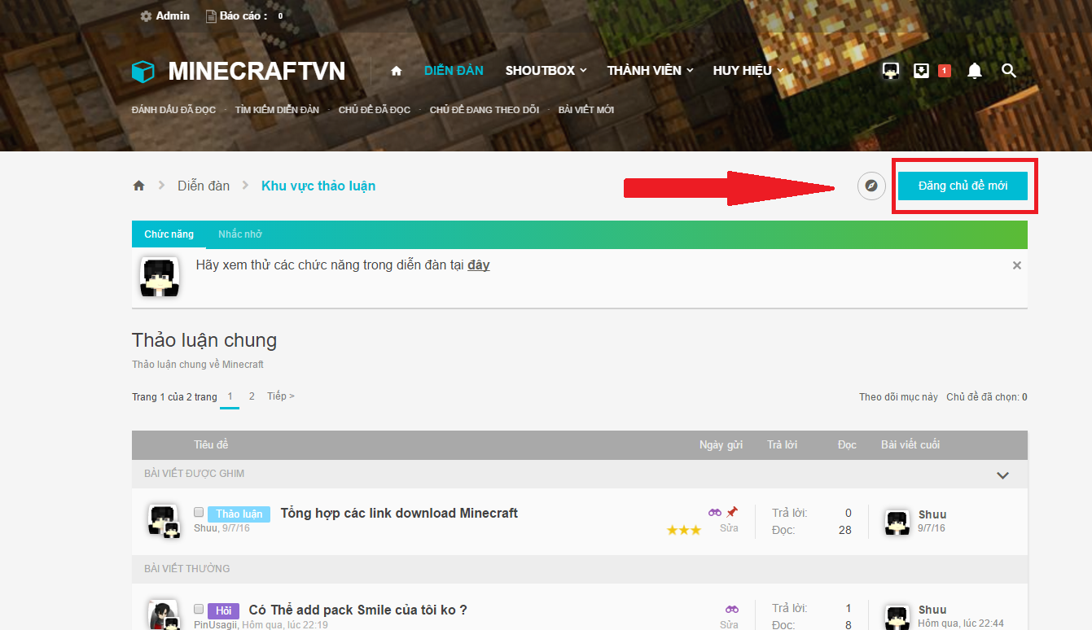Open CHỦ ĐỀ ĐANG THEO DÕI submenu link

[x=485, y=110]
